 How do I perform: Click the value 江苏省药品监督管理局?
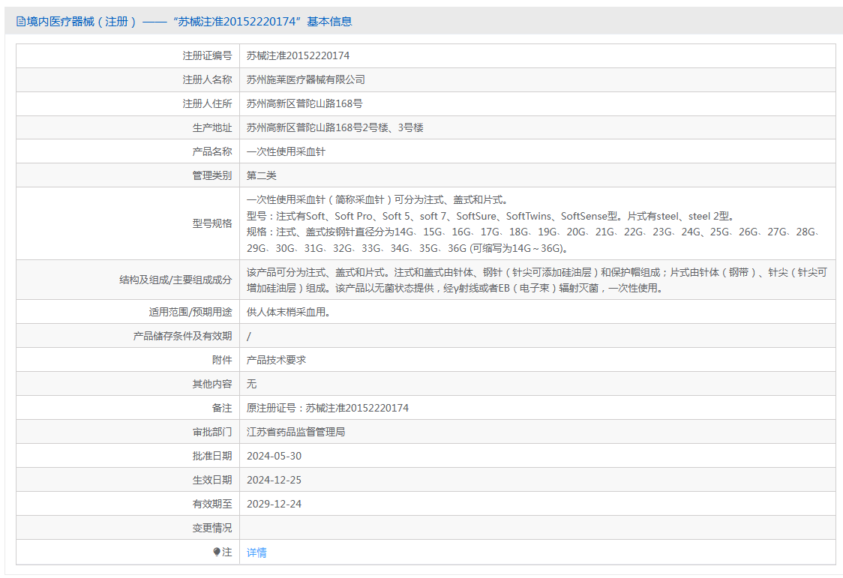pos(295,432)
